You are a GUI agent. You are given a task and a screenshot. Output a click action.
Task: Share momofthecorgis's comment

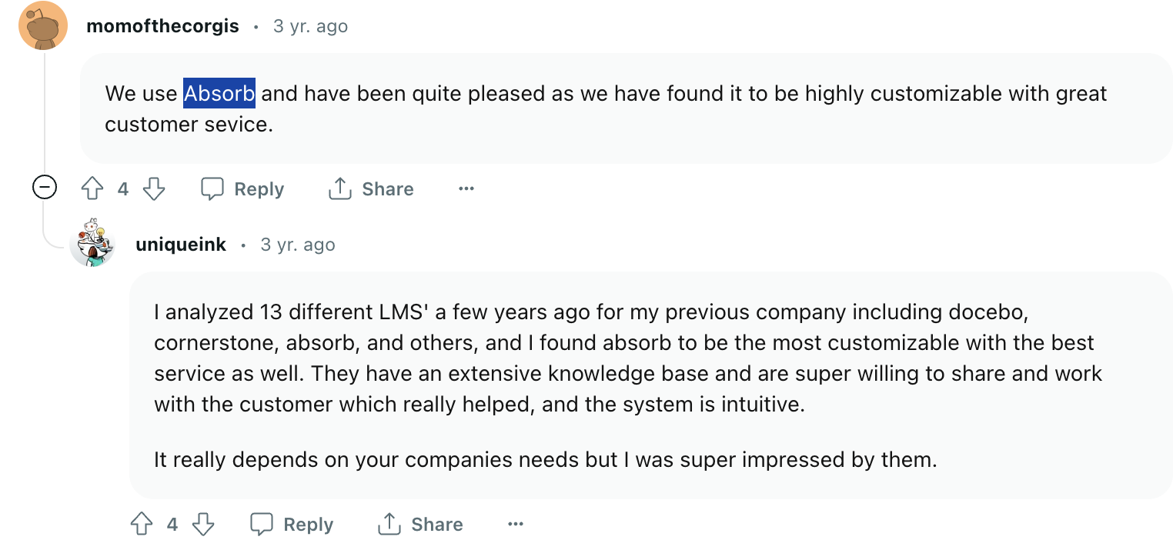[371, 188]
